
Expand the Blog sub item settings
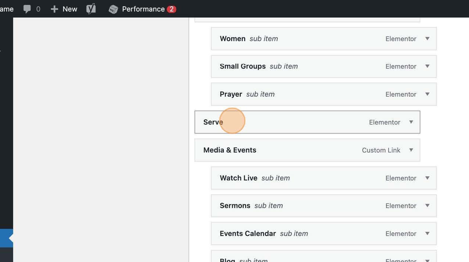pyautogui.click(x=427, y=260)
